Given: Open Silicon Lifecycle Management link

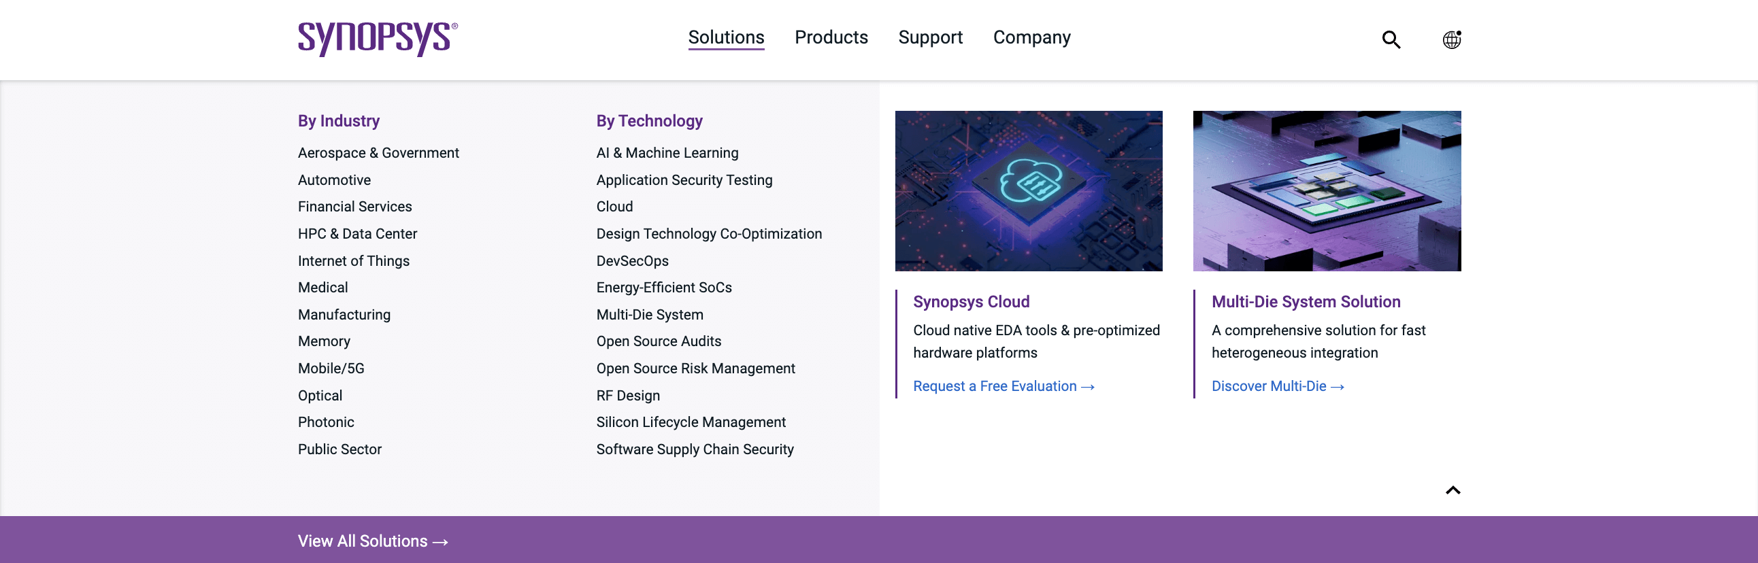Looking at the screenshot, I should click(691, 422).
